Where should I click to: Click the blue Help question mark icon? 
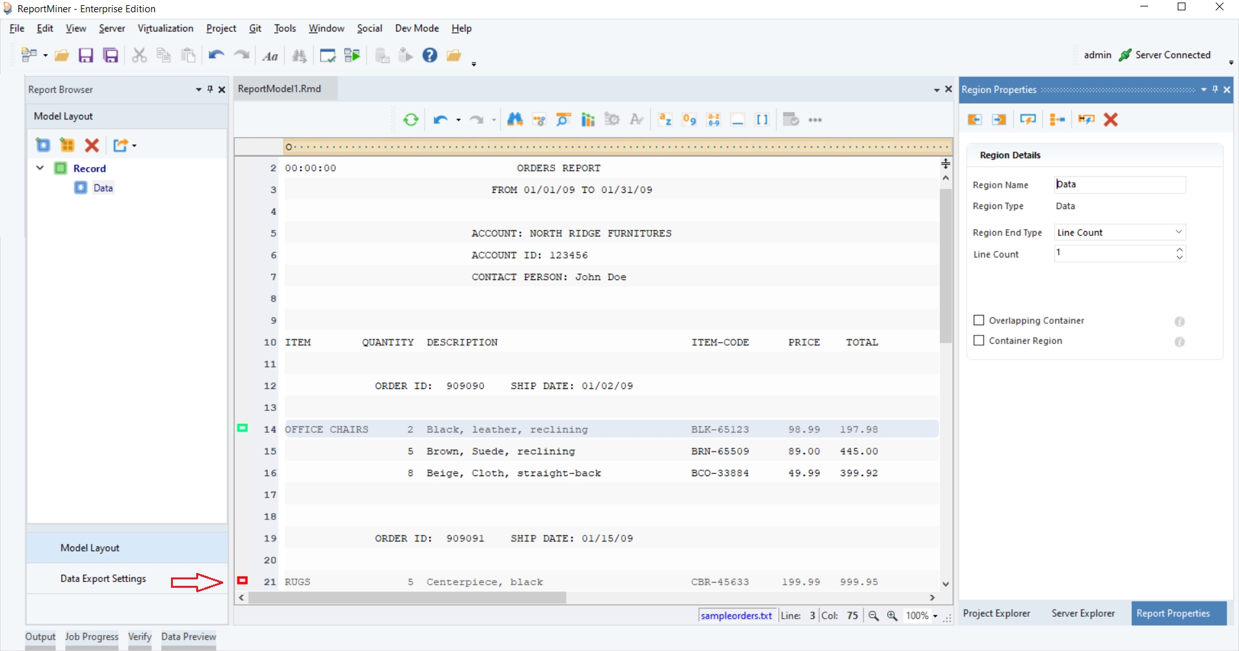click(430, 55)
